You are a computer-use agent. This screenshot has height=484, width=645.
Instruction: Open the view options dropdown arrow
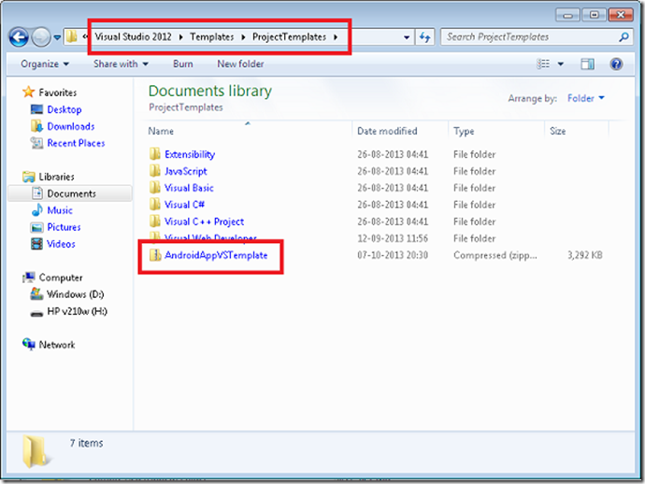point(560,64)
